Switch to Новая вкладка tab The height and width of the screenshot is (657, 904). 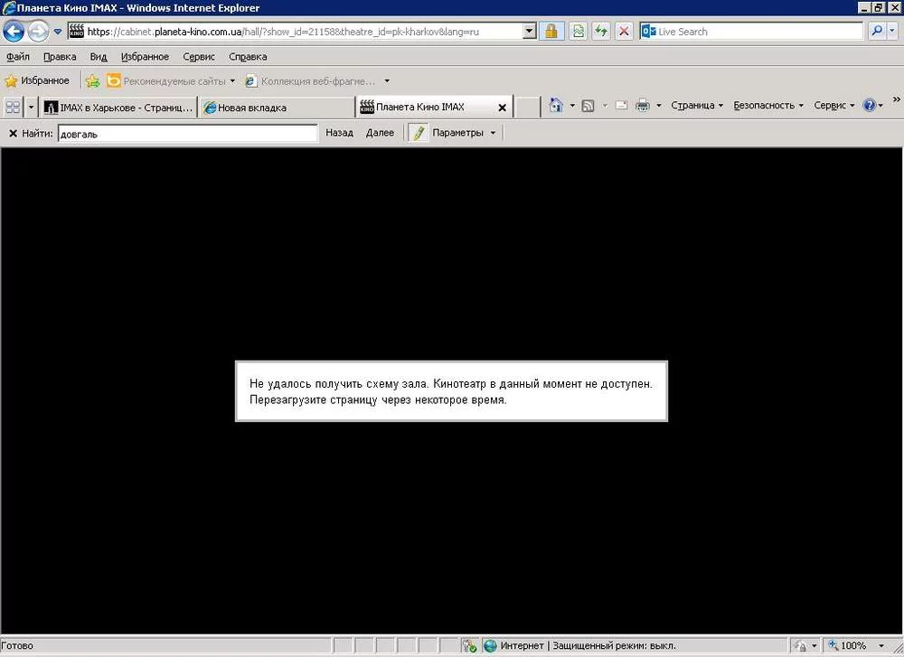click(x=277, y=108)
